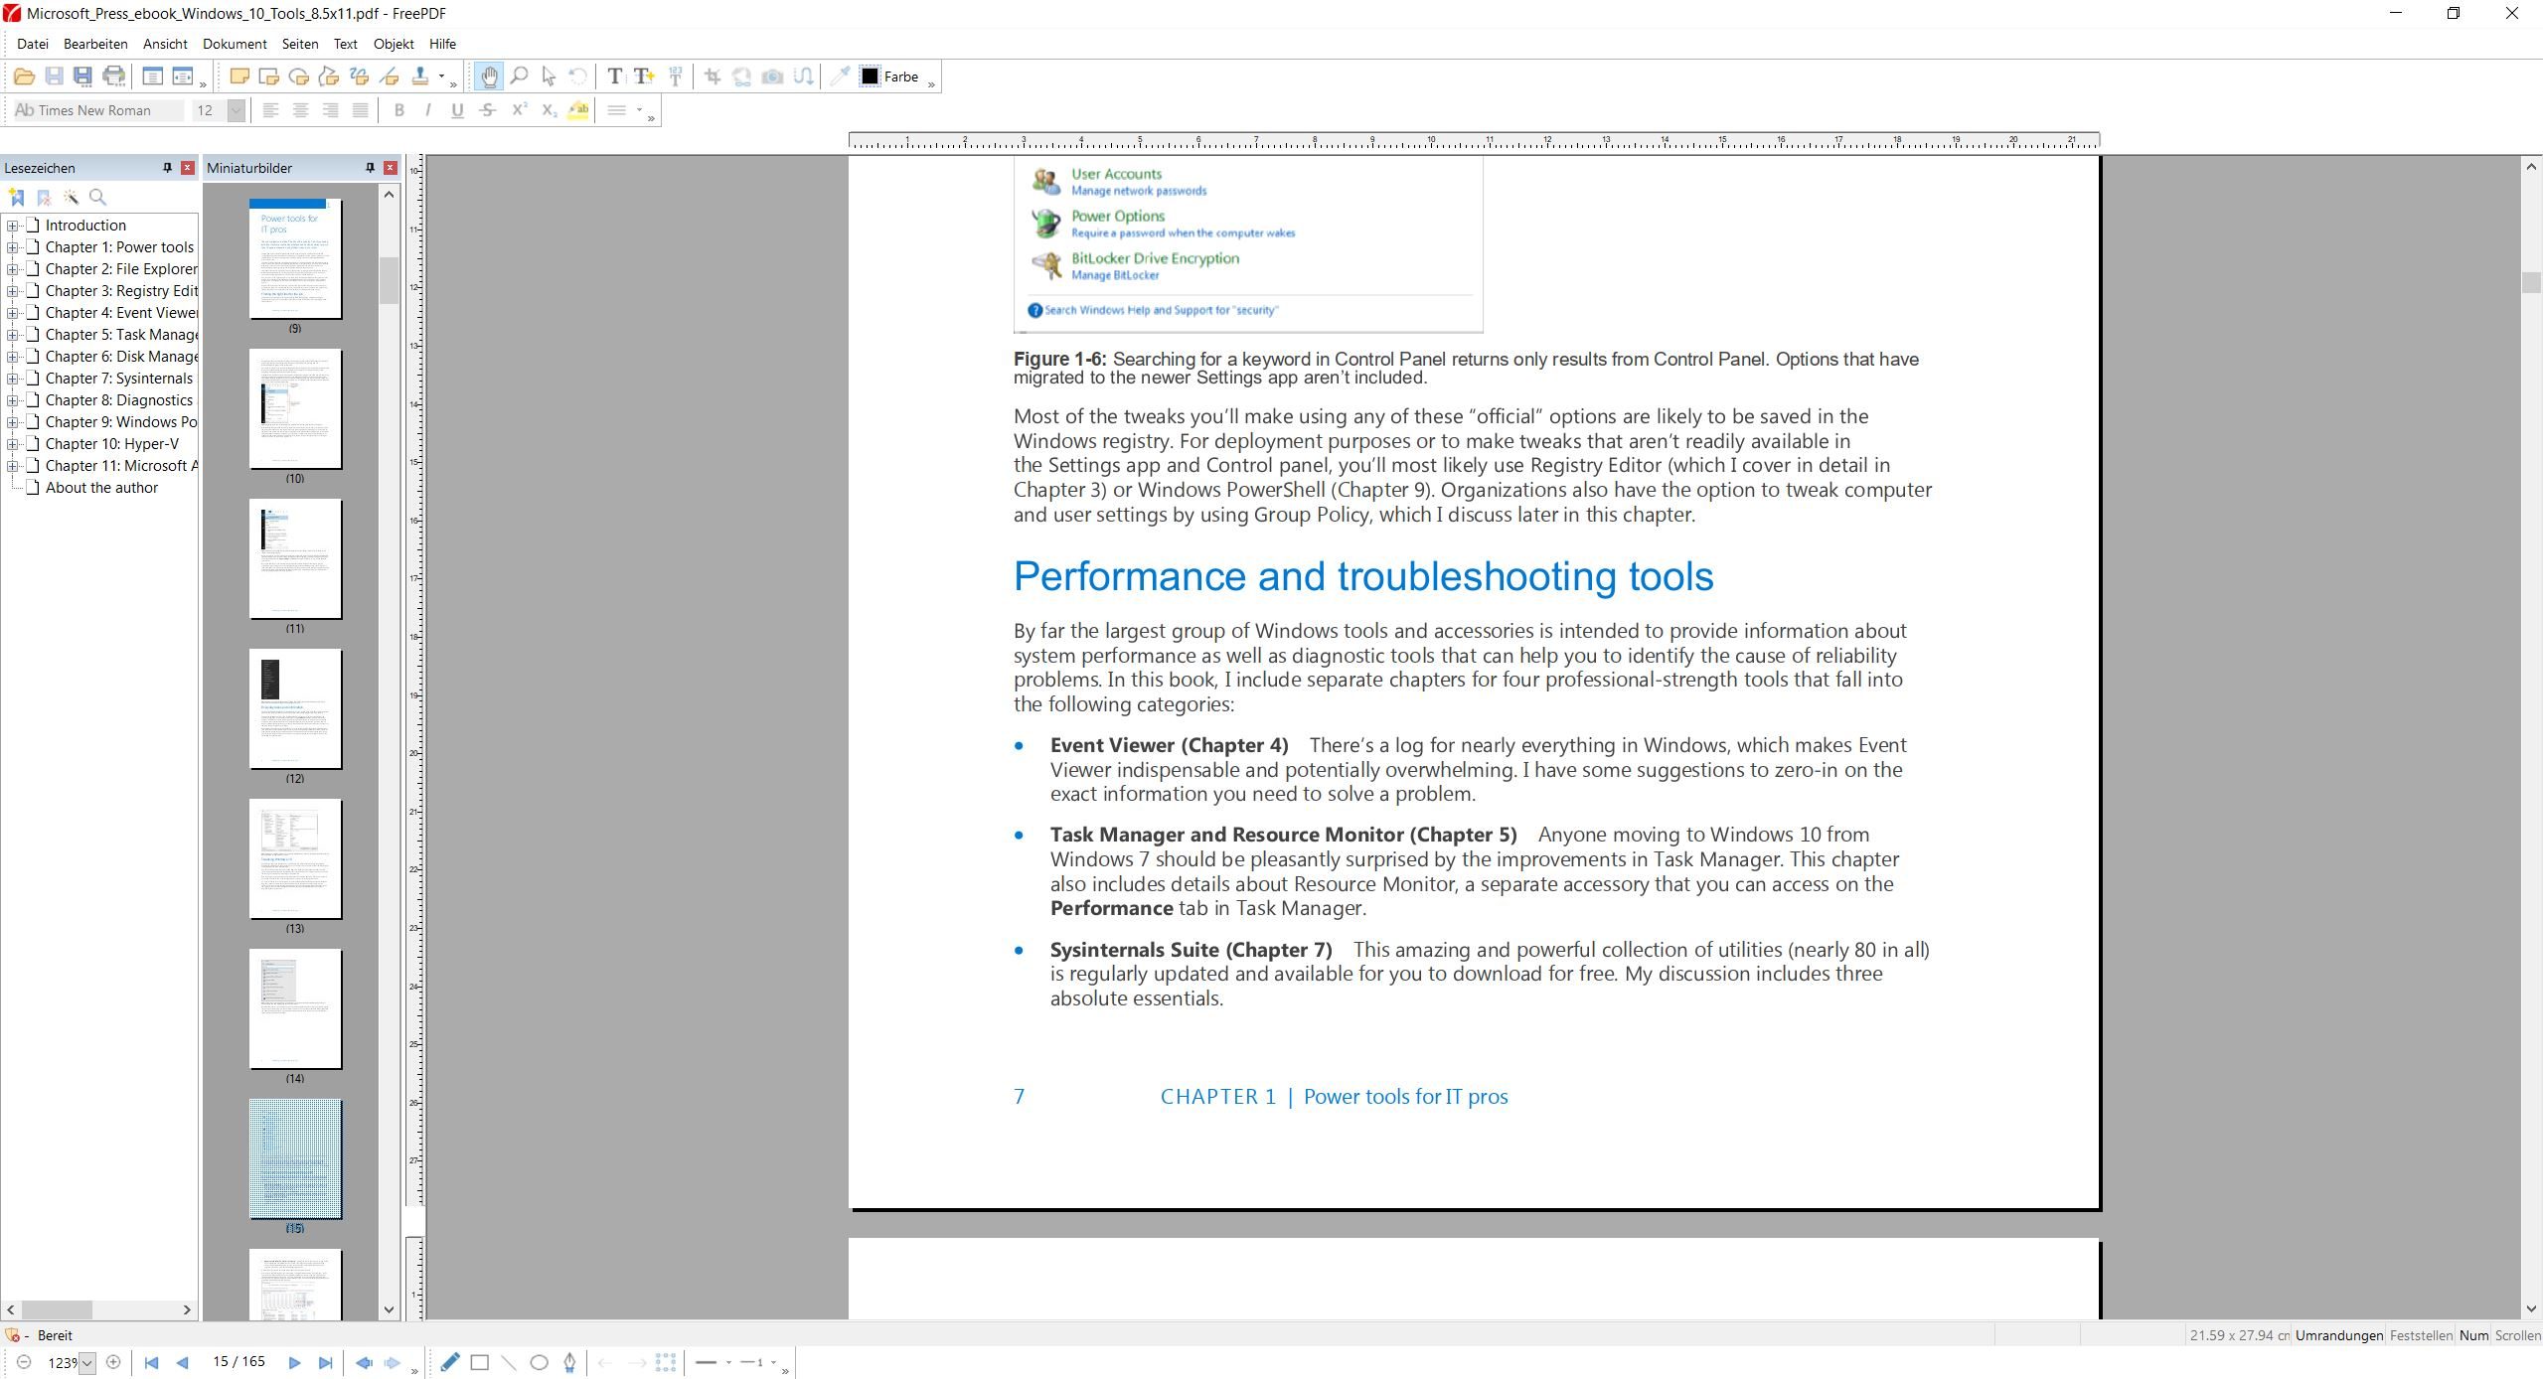
Task: Pin the Lesezeichen panel
Action: point(167,168)
